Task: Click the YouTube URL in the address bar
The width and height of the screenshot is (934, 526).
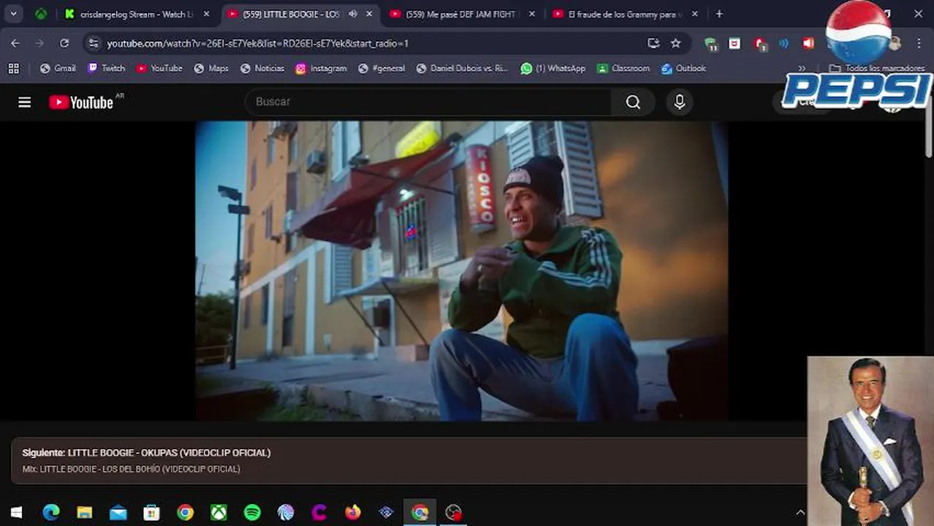Action: tap(257, 43)
